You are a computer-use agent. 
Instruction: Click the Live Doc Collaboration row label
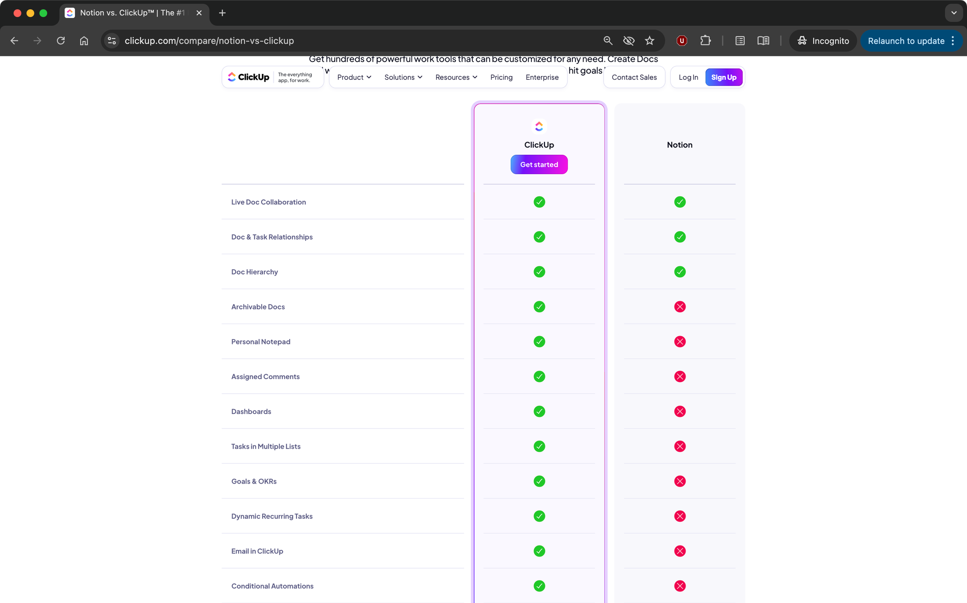click(x=268, y=202)
